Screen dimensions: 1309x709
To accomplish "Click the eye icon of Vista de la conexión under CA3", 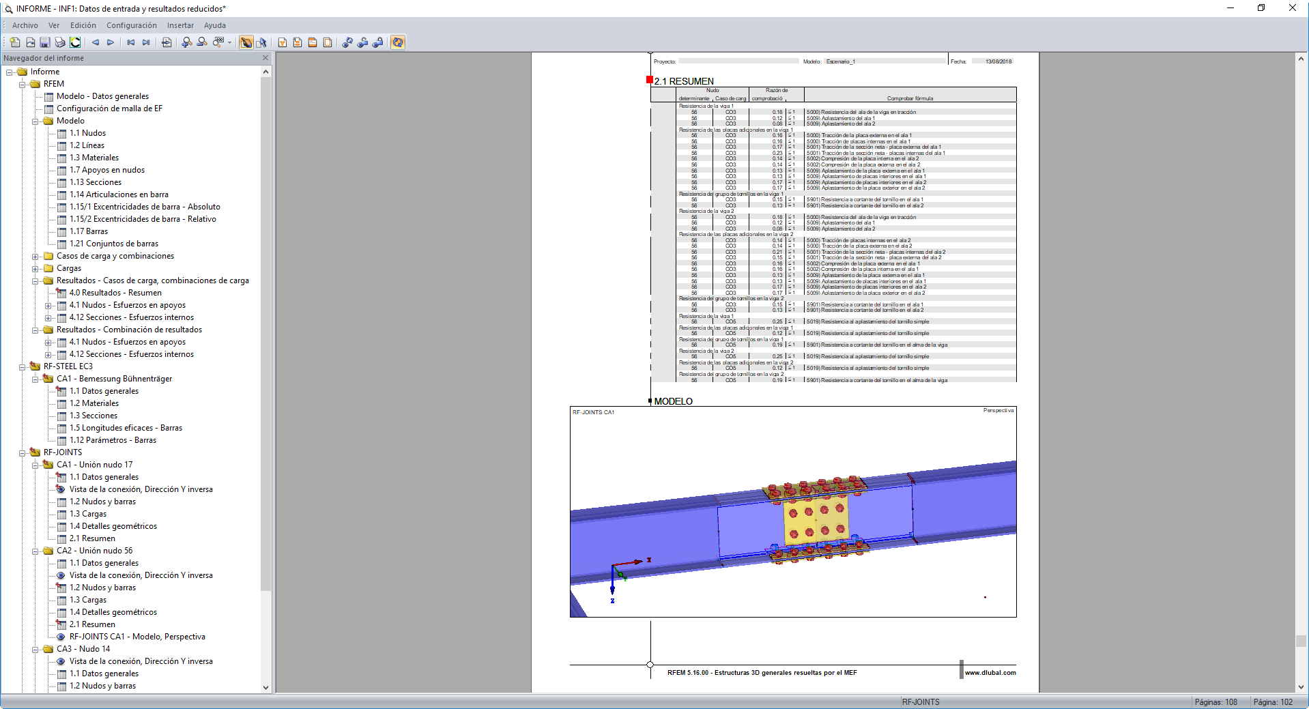I will pos(61,661).
